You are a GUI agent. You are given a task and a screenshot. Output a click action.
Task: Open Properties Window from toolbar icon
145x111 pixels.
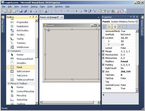(104, 11)
